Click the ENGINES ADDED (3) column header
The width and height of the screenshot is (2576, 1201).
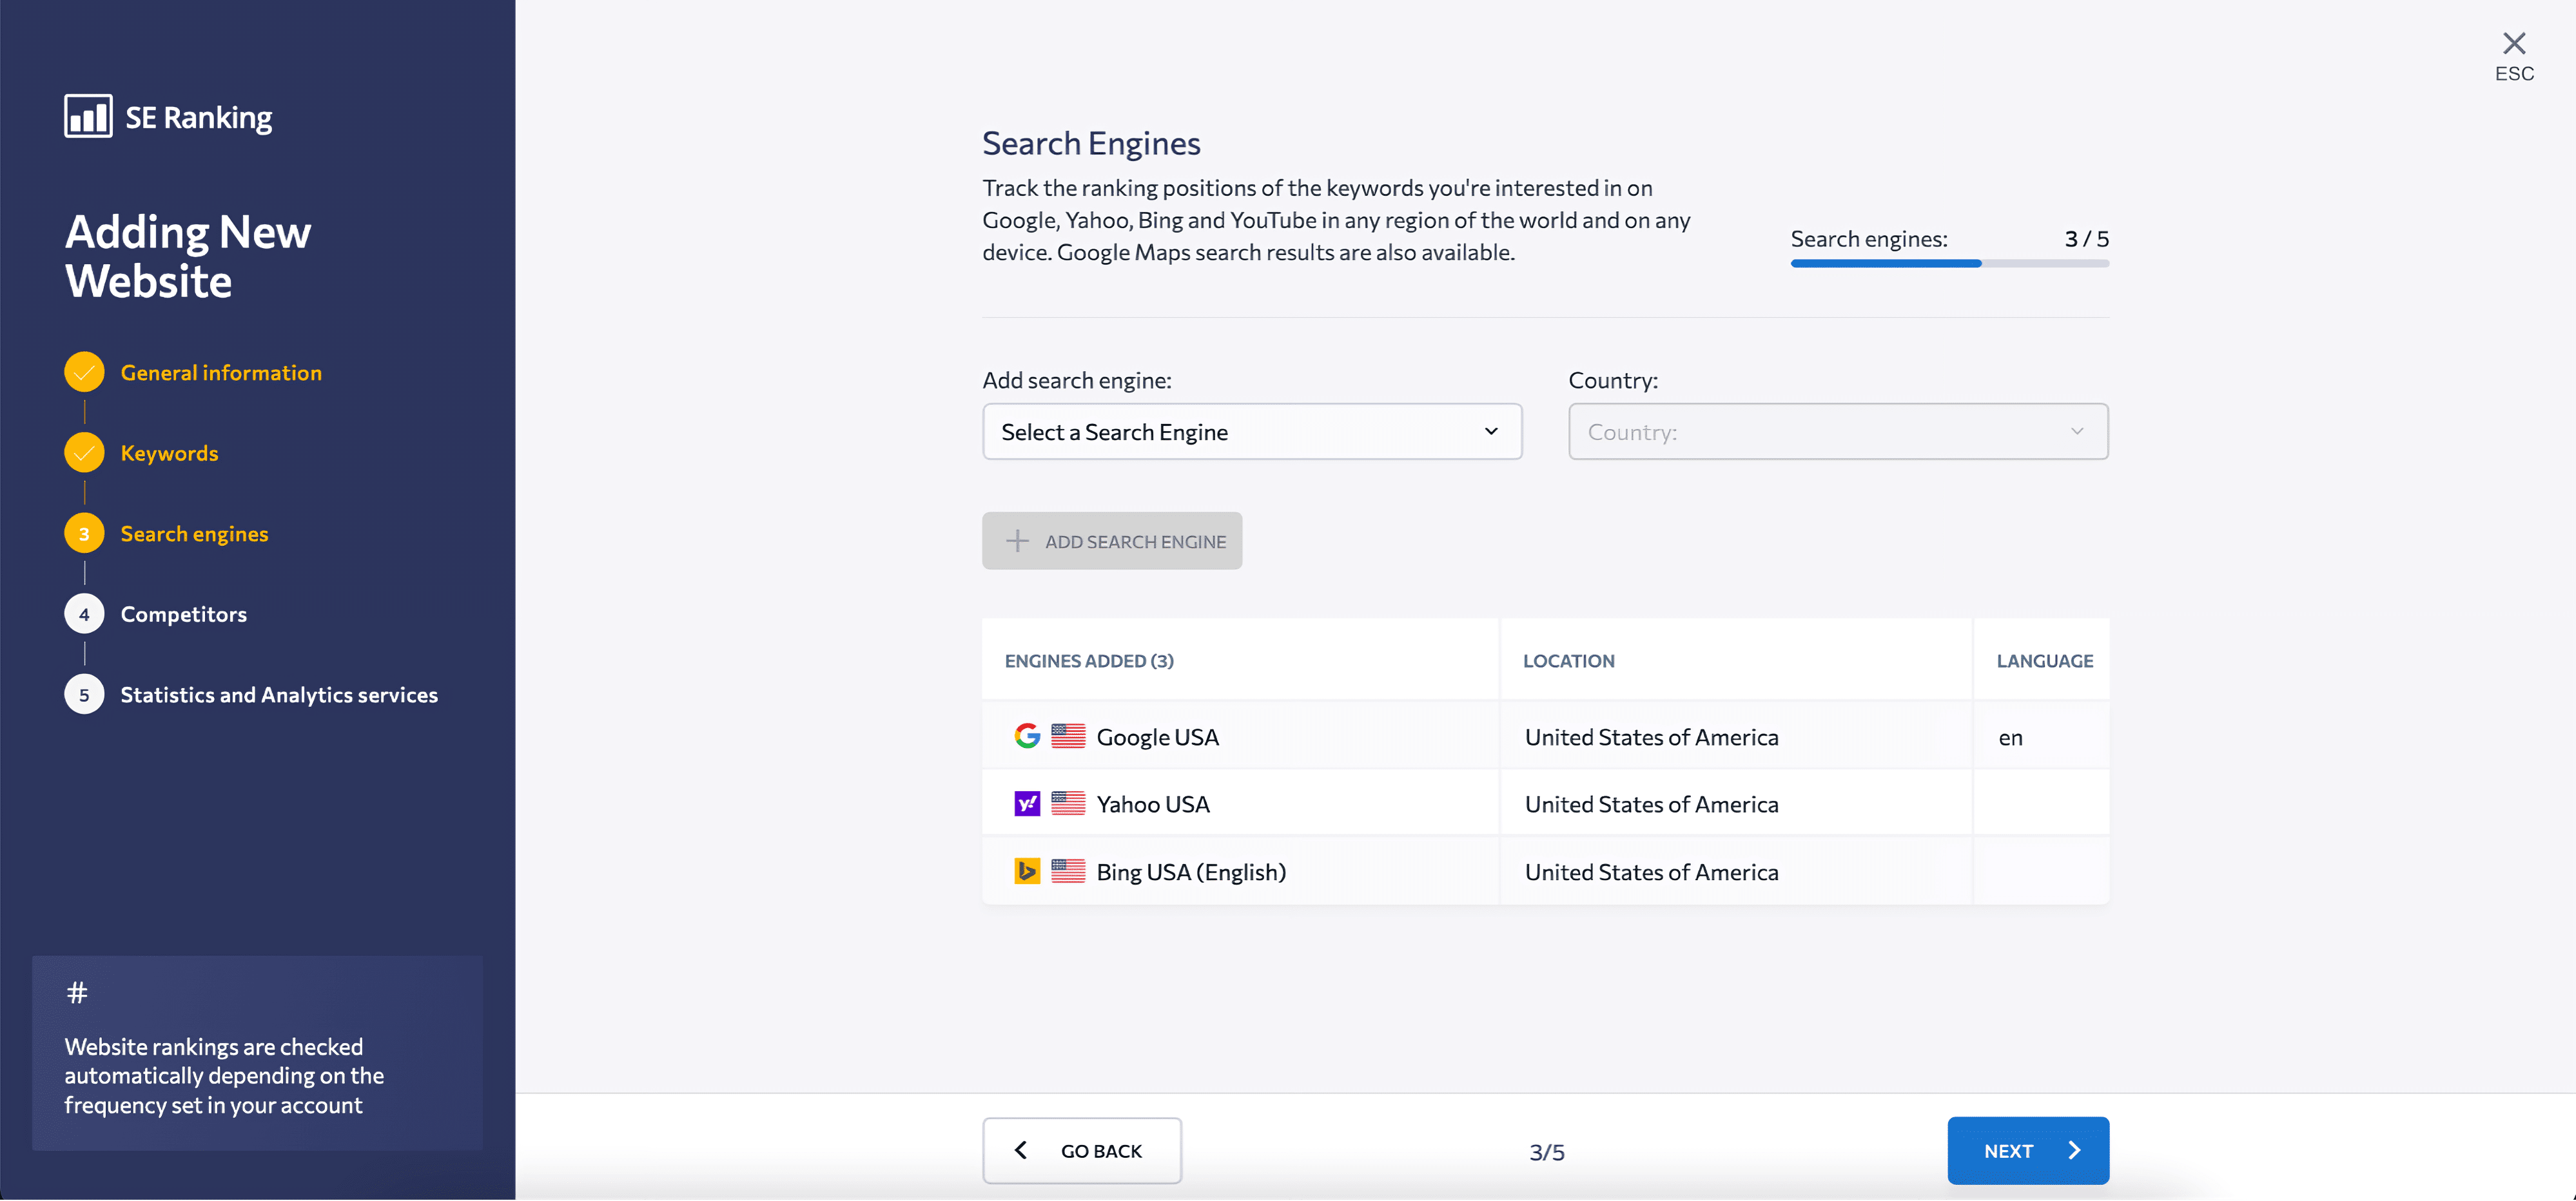tap(1089, 662)
